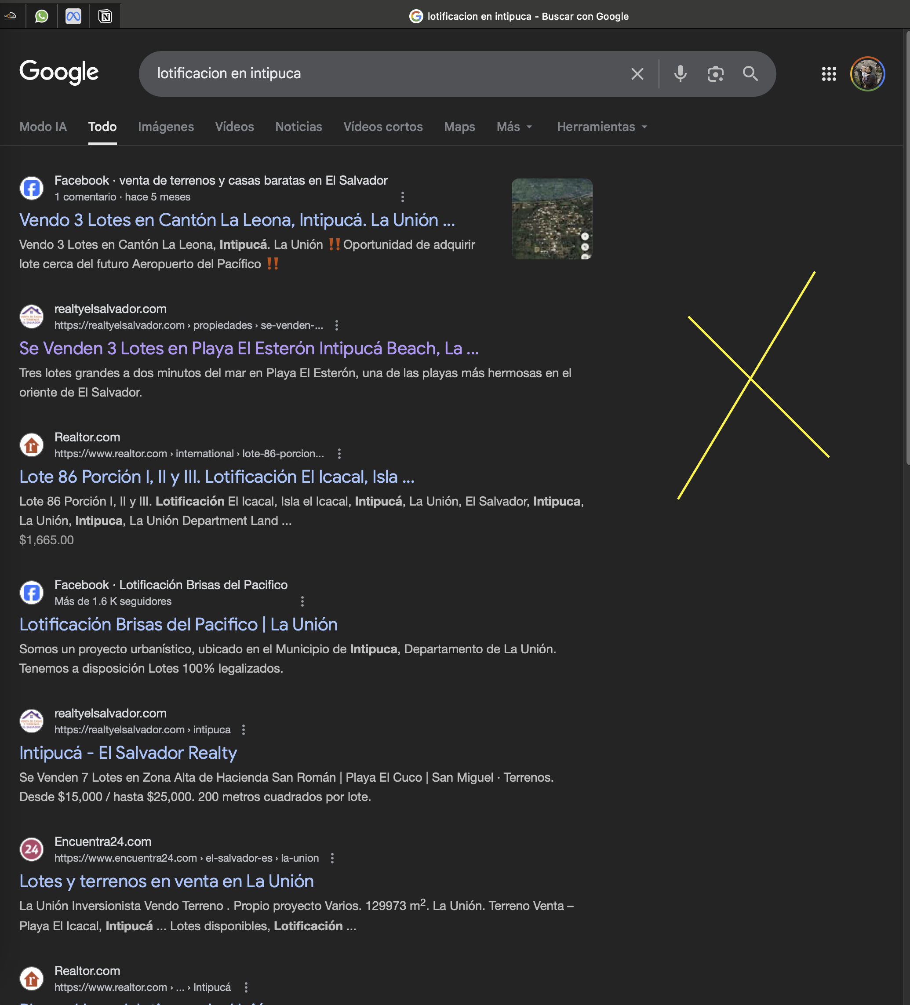Screen dimensions: 910x1005
Task: Switch to the Vídeos tab
Action: click(235, 127)
